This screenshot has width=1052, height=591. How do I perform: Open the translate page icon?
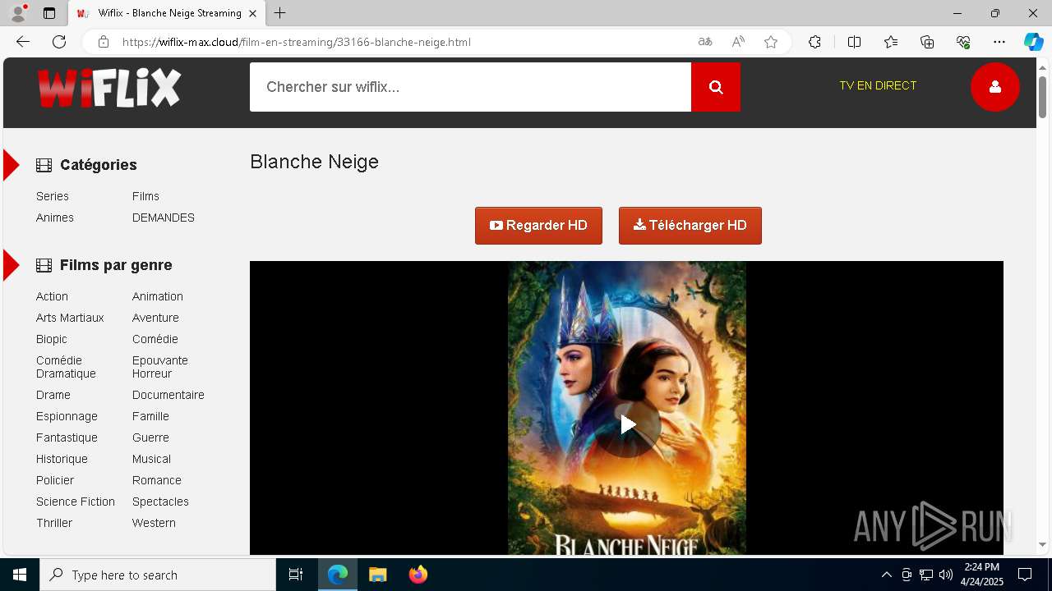tap(705, 42)
